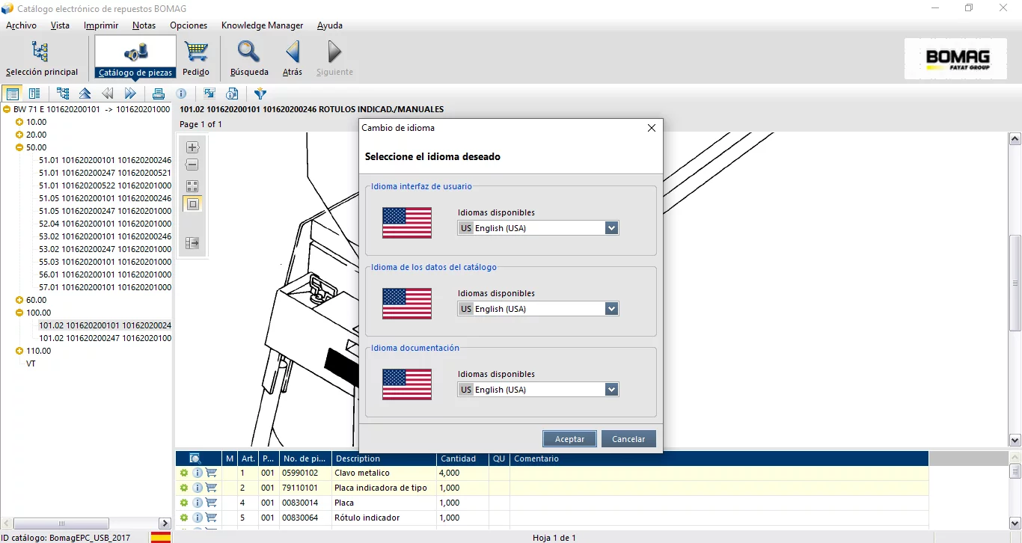Viewport: 1022px width, 543px height.
Task: Click the Spanish flag in status bar
Action: [160, 537]
